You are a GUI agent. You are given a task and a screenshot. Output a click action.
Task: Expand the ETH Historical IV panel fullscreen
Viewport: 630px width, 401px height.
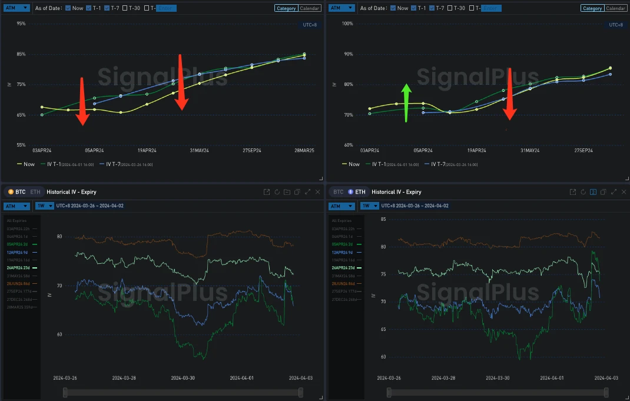(614, 192)
